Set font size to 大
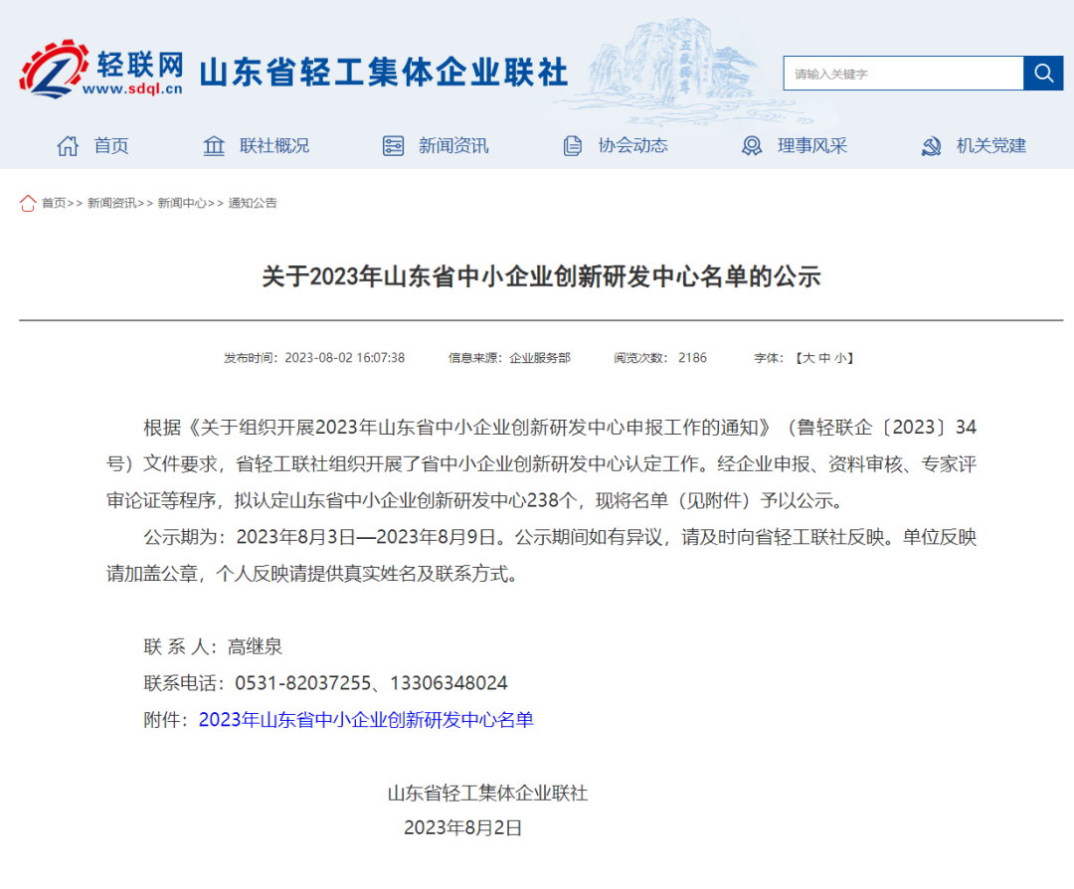This screenshot has width=1074, height=889. coord(808,358)
